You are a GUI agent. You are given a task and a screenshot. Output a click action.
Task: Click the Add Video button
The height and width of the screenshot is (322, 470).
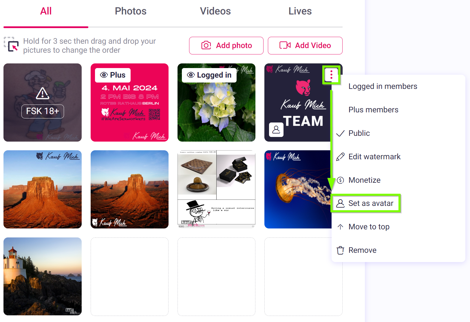point(305,45)
